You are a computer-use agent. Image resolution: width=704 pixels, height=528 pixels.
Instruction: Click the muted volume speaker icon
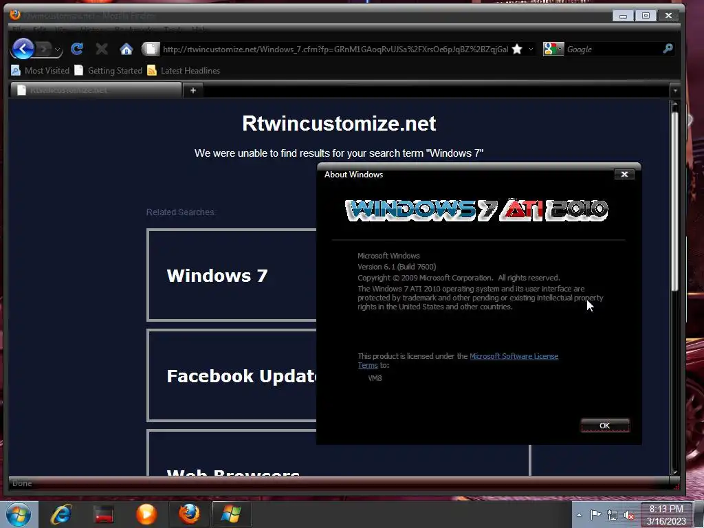pyautogui.click(x=629, y=516)
